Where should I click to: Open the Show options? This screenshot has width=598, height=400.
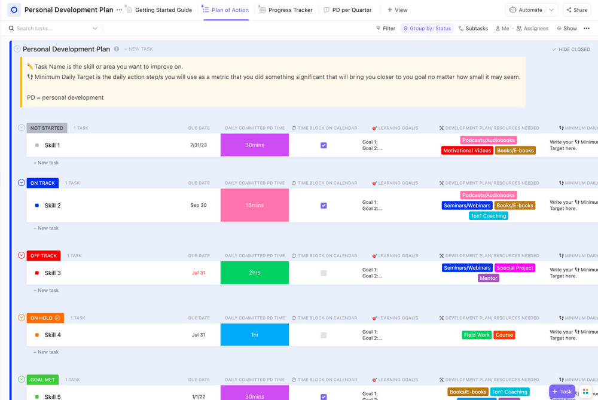[567, 28]
